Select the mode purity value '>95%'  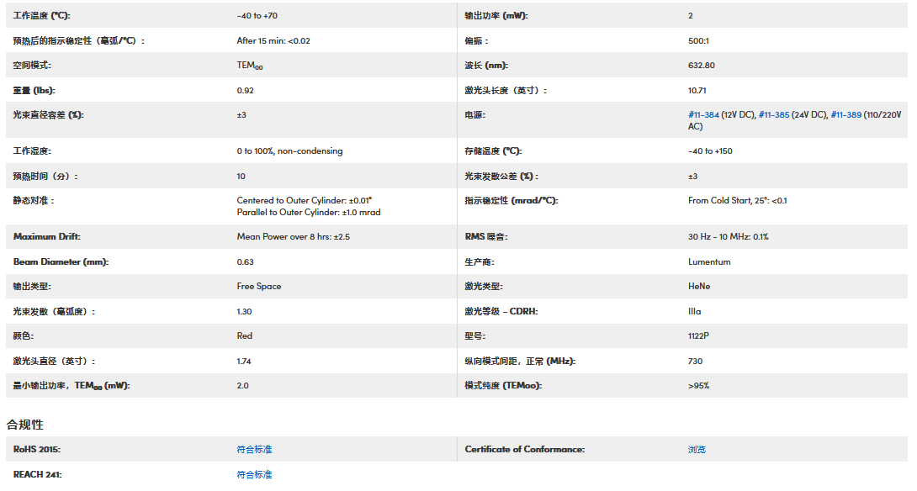(x=699, y=386)
